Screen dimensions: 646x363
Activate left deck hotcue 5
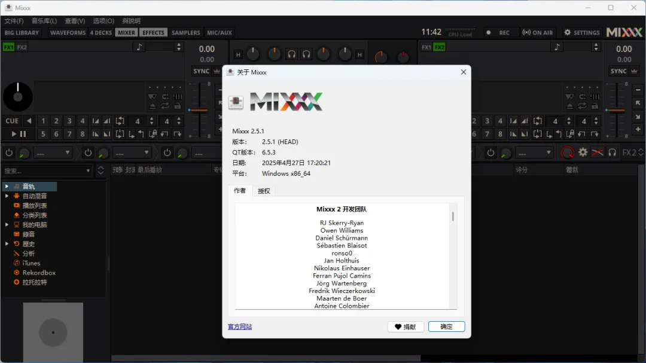point(43,134)
